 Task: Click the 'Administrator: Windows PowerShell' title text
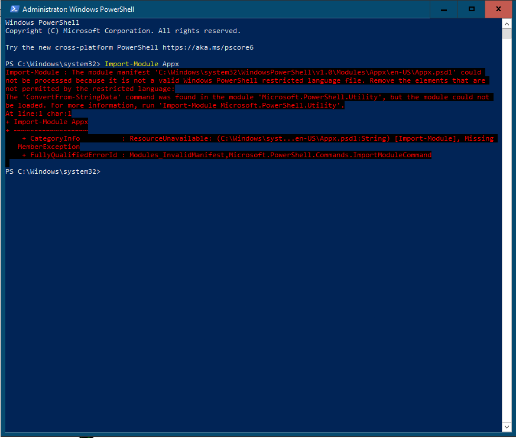pyautogui.click(x=79, y=9)
